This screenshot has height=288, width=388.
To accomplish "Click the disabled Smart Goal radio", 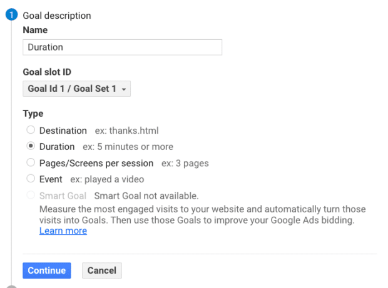I will (30, 196).
